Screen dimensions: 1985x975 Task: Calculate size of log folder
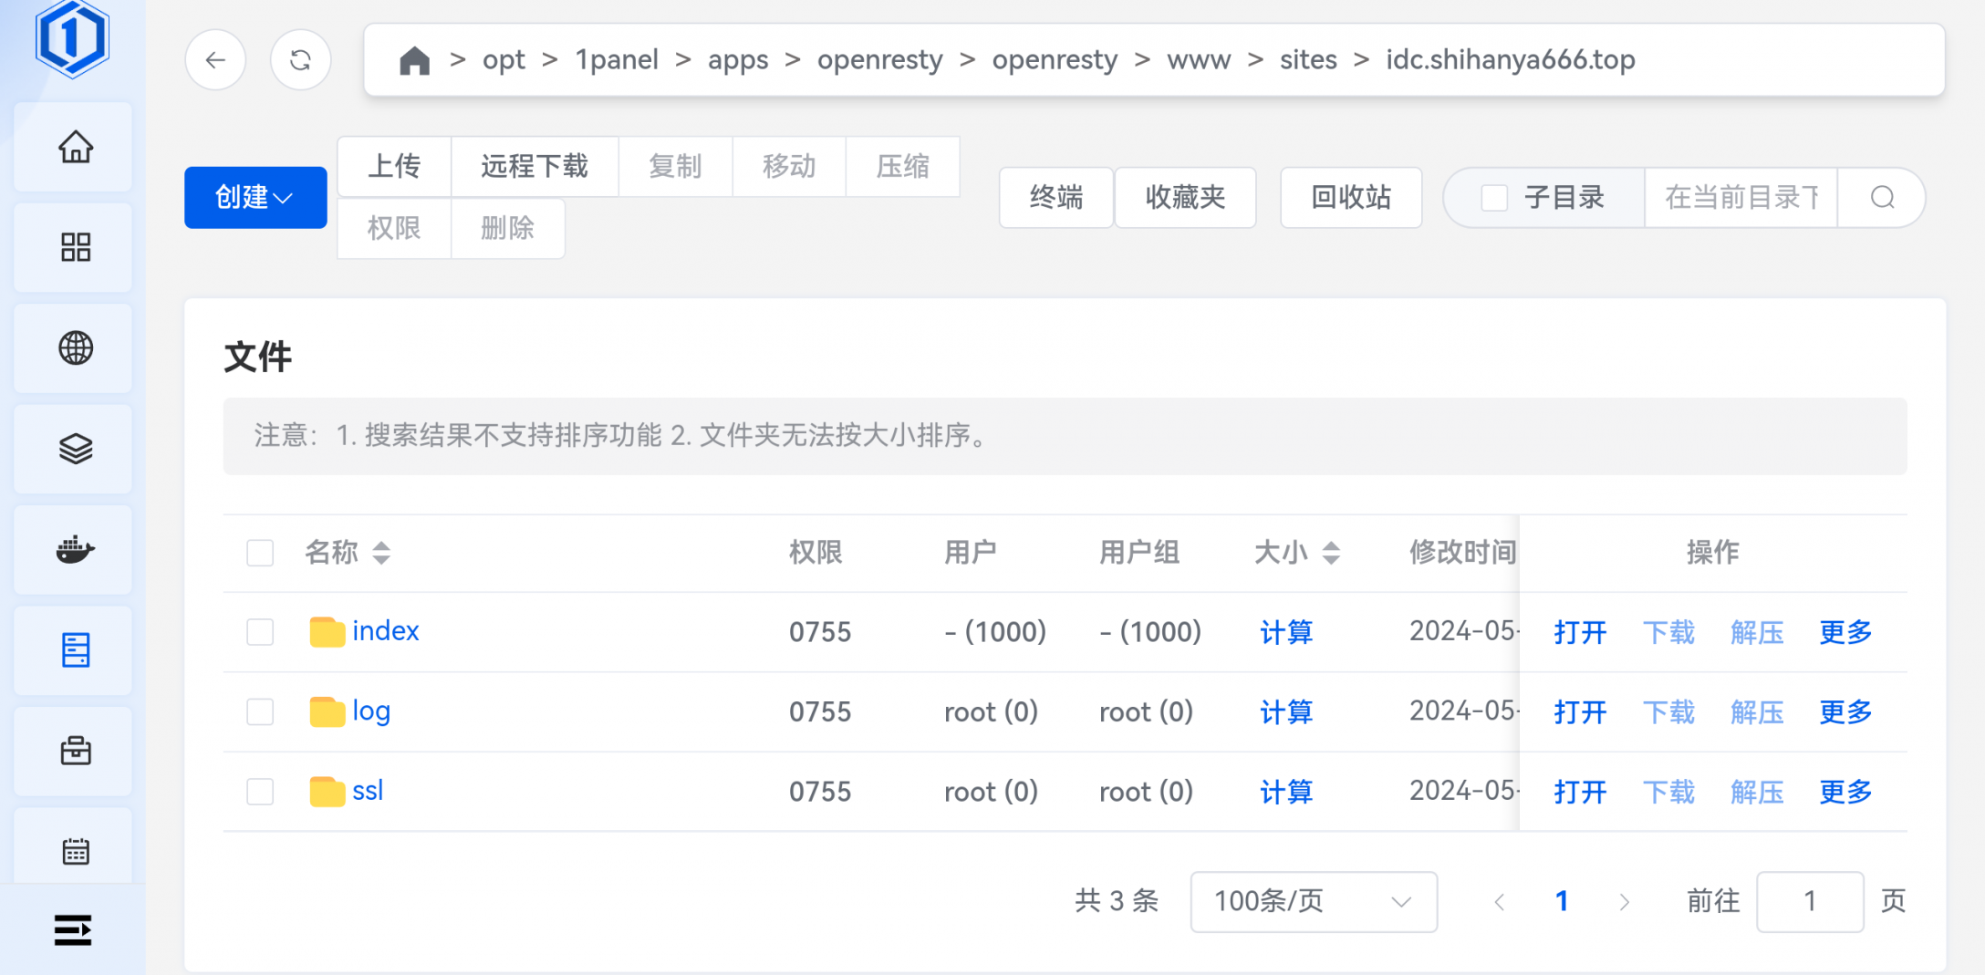[x=1286, y=711]
